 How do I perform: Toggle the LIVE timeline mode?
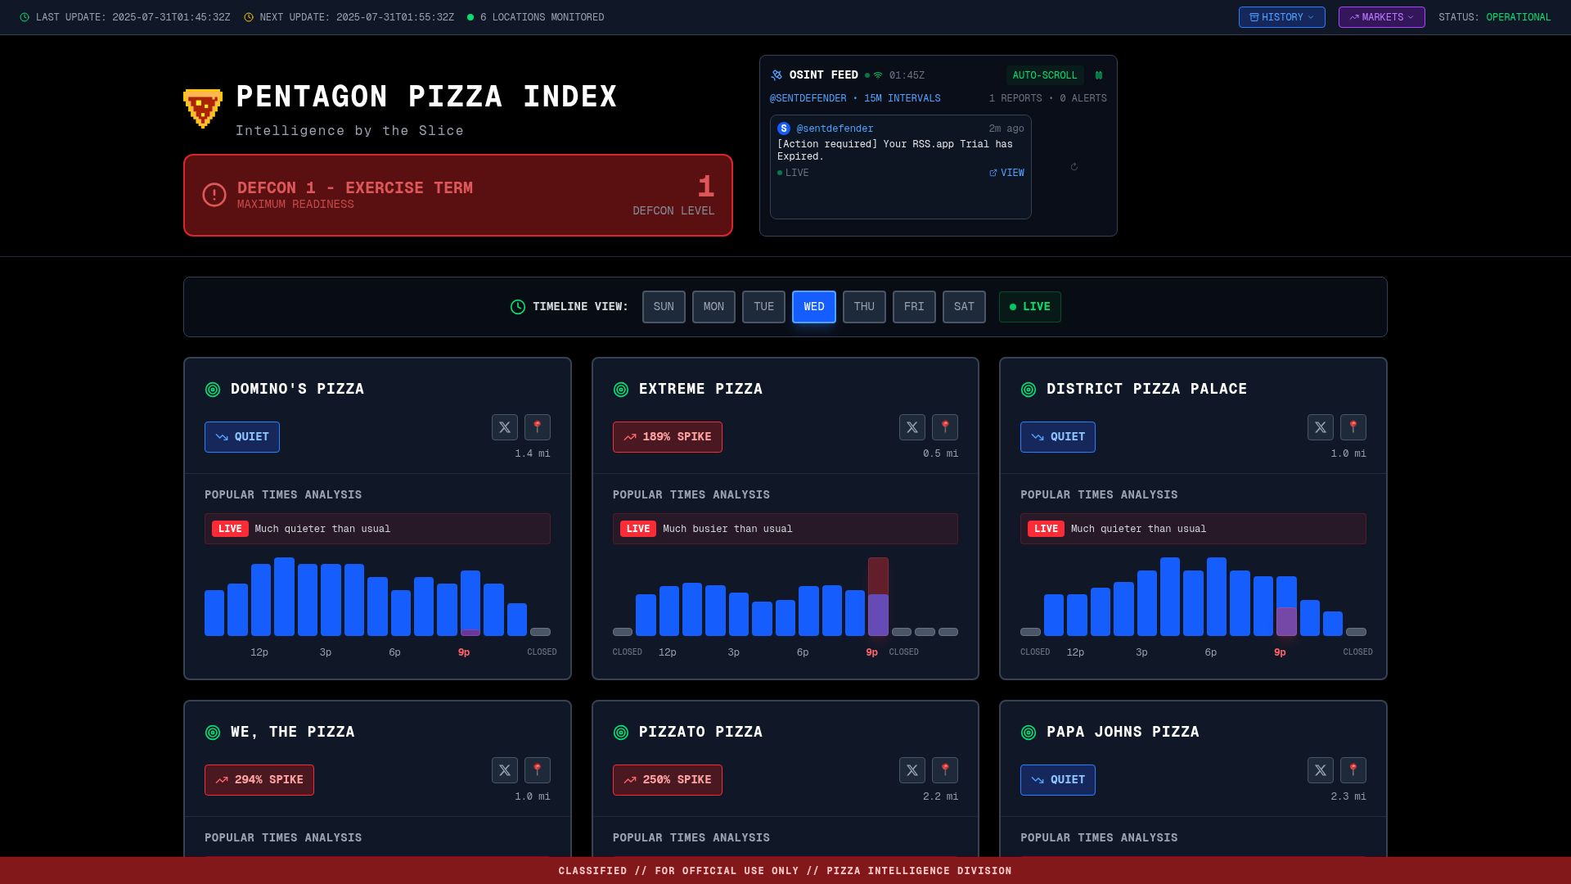coord(1030,307)
